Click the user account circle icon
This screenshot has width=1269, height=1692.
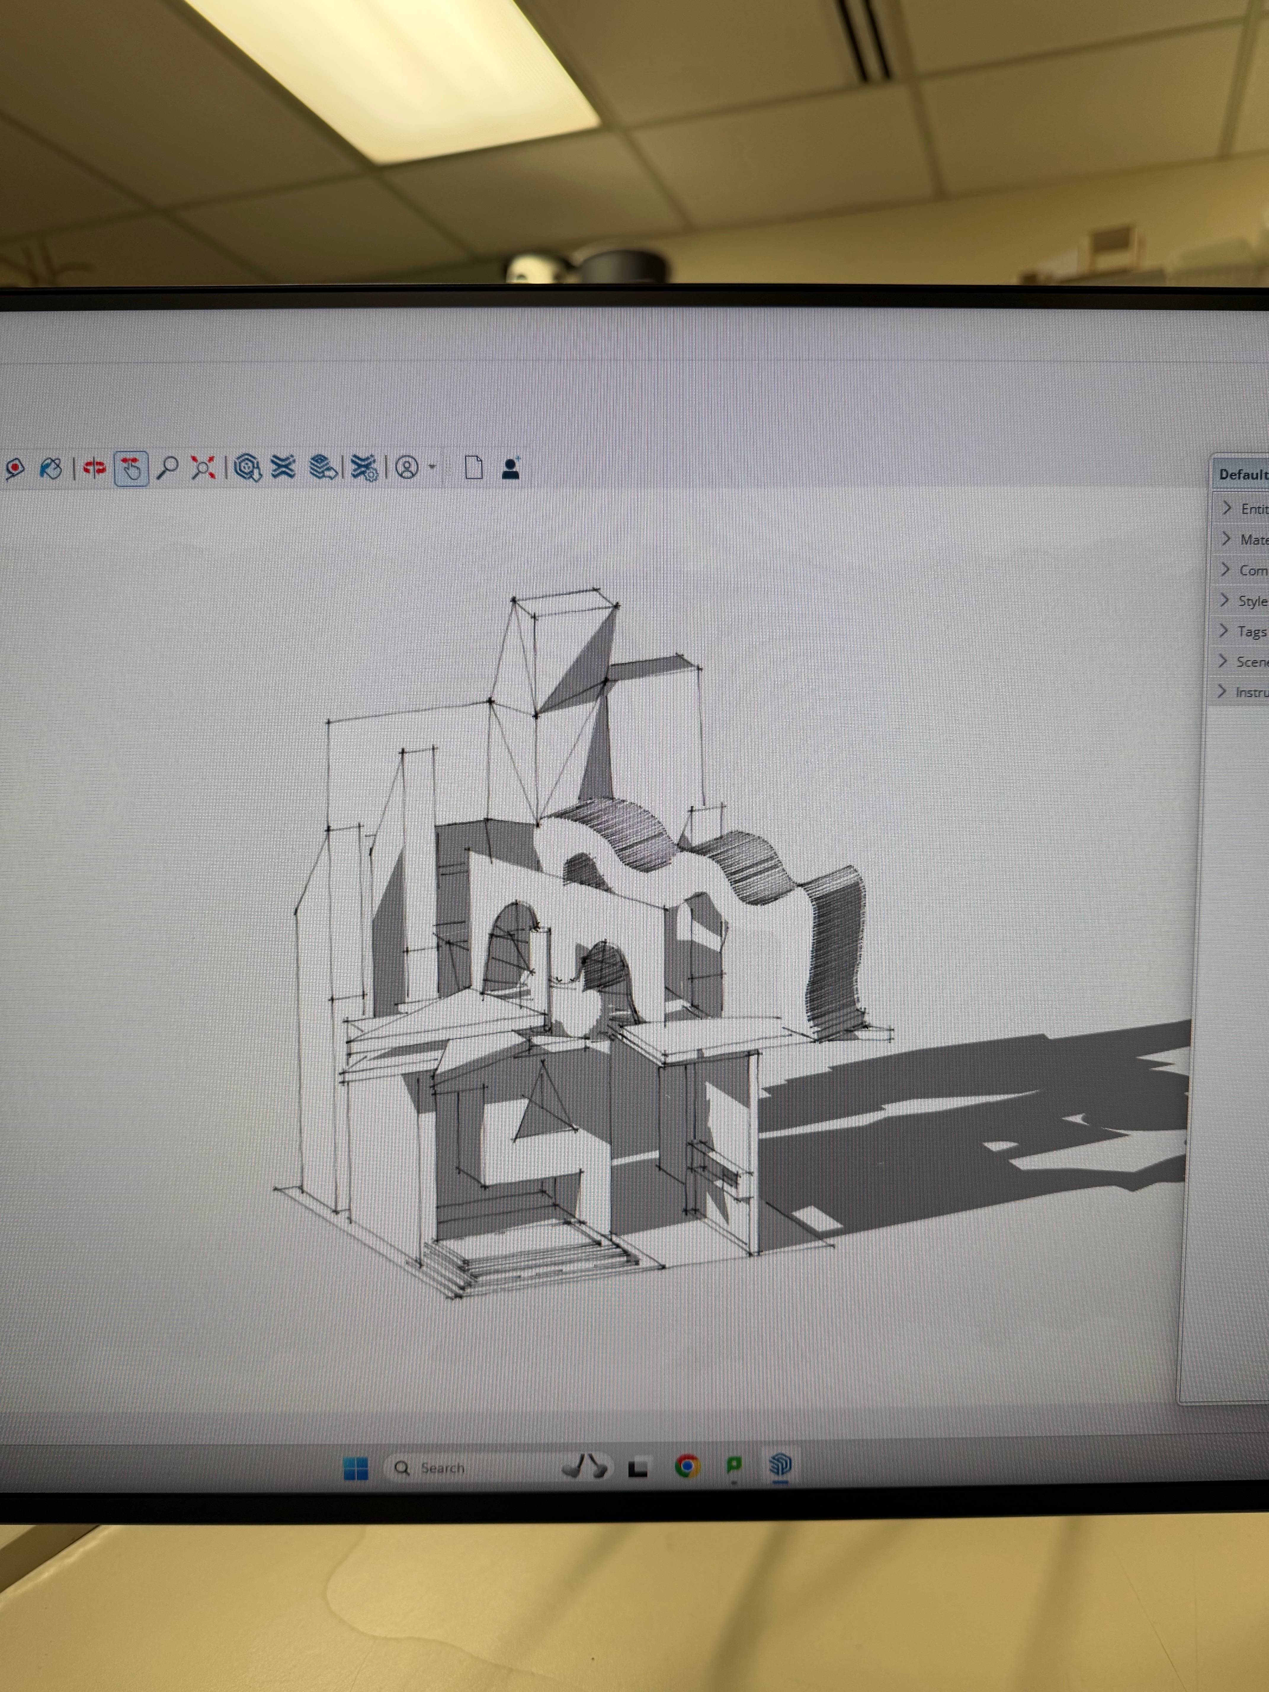[407, 467]
